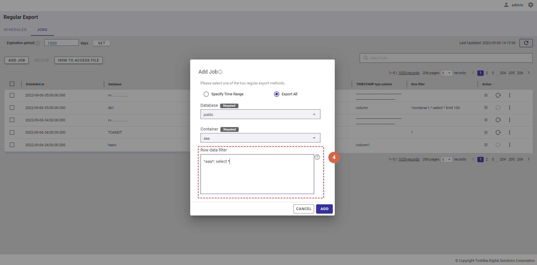
Task: Open the Container dropdown showing aaa
Action: pyautogui.click(x=260, y=138)
